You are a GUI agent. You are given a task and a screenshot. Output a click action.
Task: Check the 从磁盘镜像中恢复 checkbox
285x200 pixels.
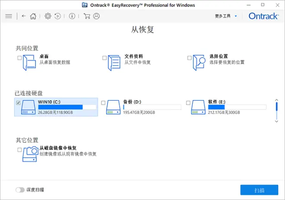19,150
